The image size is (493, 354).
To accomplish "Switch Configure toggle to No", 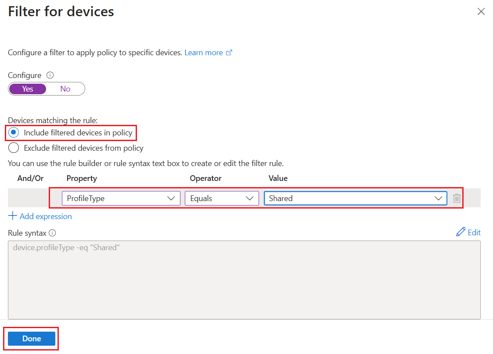I will [x=65, y=88].
